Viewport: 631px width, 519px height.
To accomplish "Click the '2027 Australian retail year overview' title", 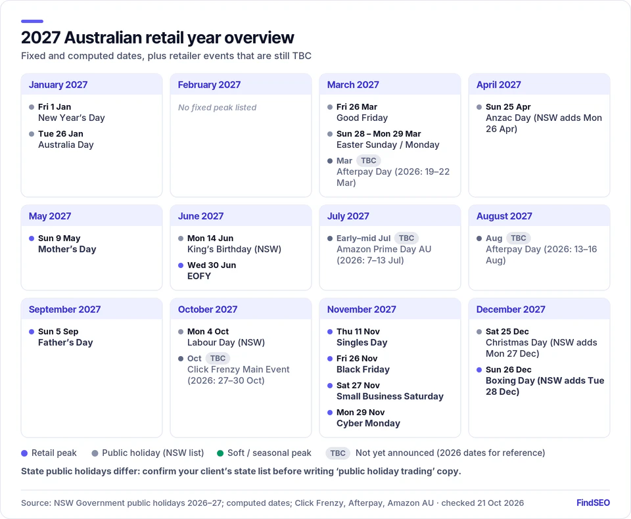I will pos(157,37).
